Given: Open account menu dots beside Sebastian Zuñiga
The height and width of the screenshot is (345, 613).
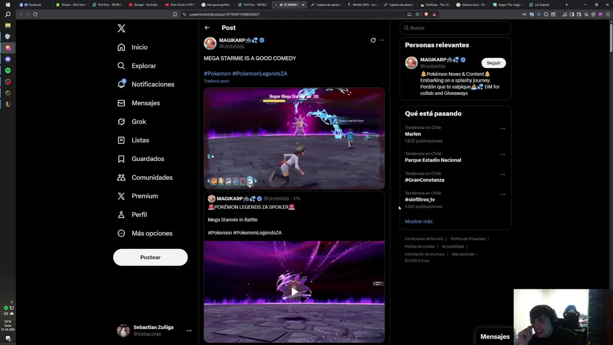Looking at the screenshot, I should [x=189, y=331].
